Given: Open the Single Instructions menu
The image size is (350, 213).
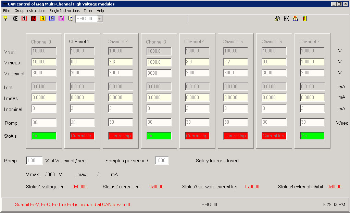Looking at the screenshot, I should [x=64, y=11].
